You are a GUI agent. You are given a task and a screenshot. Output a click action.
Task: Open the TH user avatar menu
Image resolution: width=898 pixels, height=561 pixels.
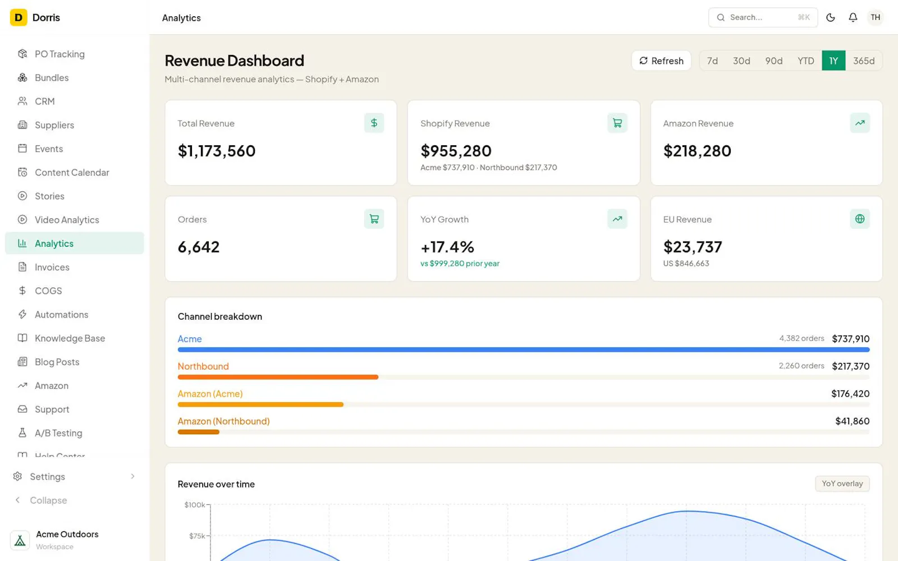[876, 17]
